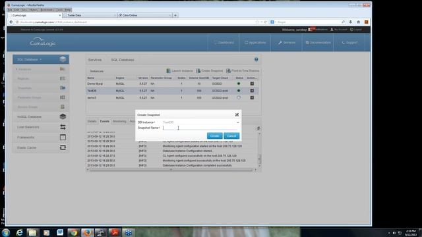The height and width of the screenshot is (237, 422).
Task: Close the Create Snapshot dialog
Action: point(237,115)
